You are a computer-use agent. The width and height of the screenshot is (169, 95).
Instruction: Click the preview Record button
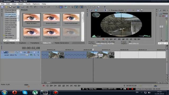[103, 39]
